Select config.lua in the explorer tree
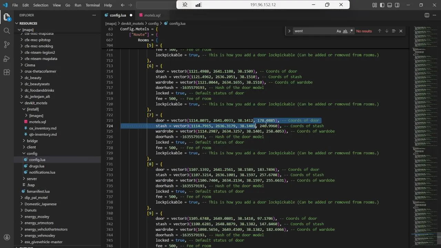 point(57,160)
